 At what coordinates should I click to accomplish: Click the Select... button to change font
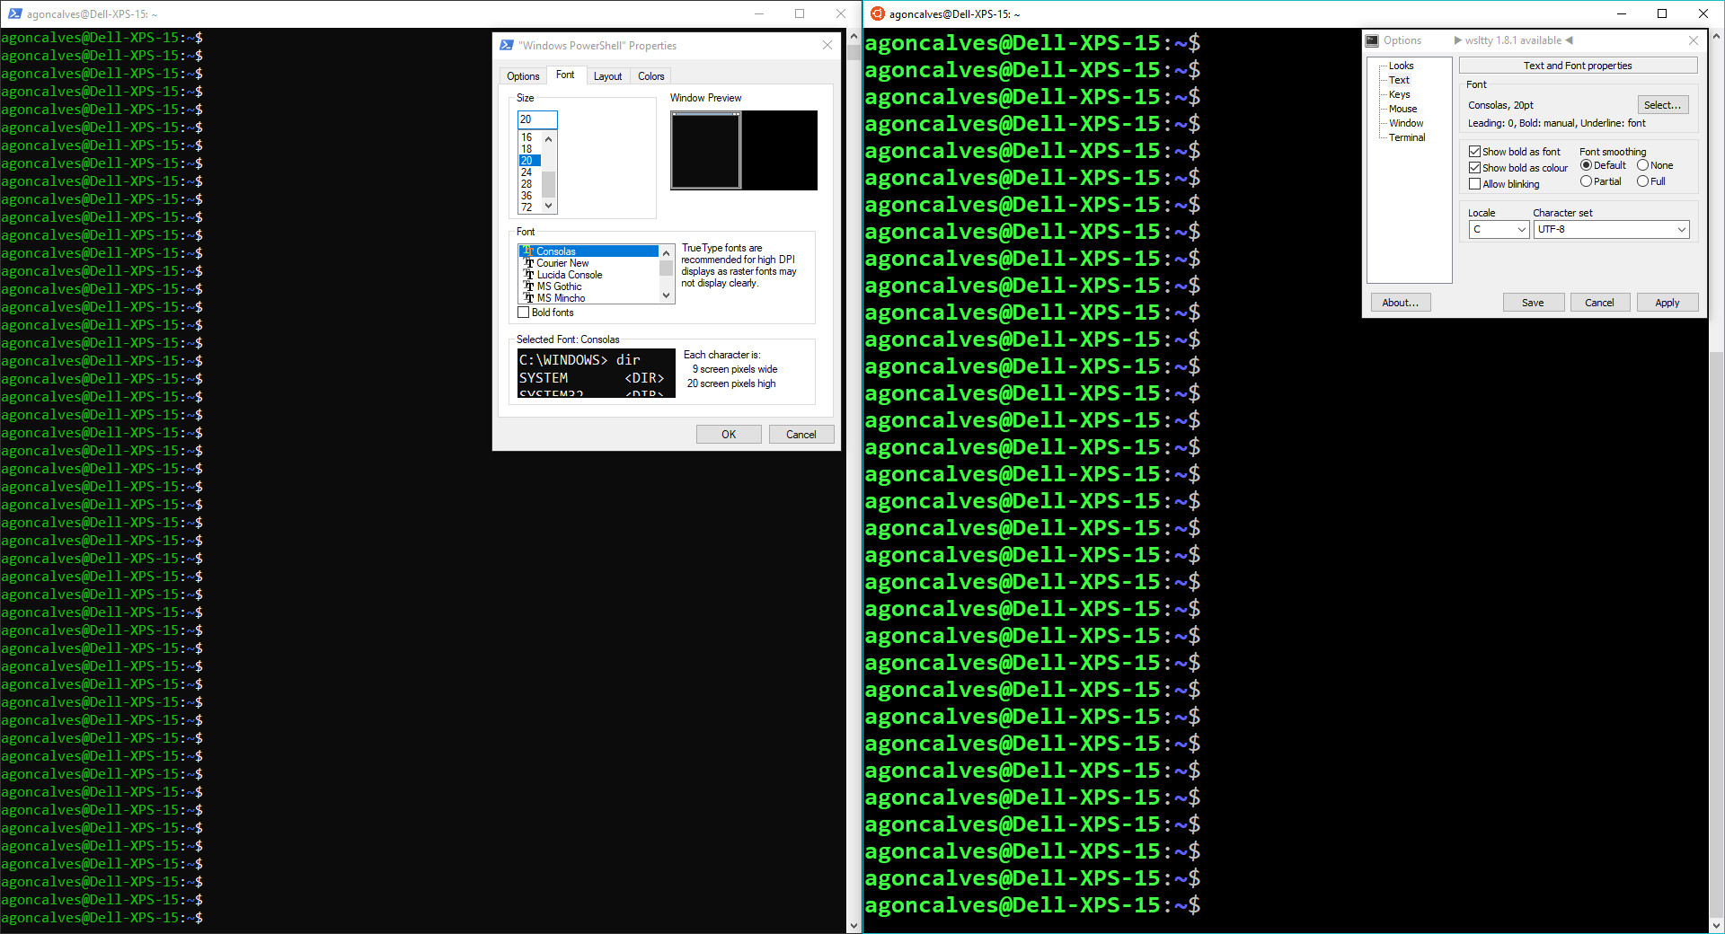[x=1662, y=104]
